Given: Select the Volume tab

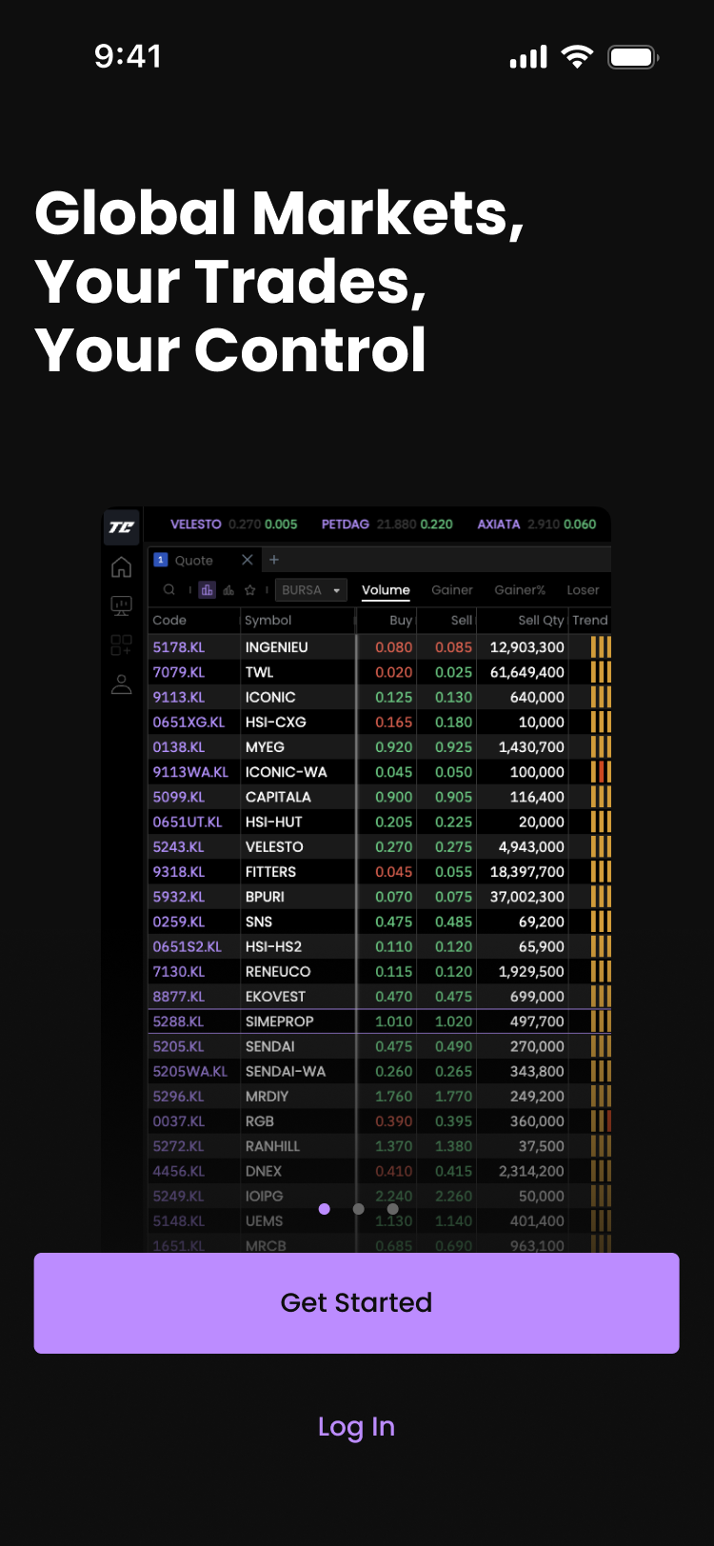Looking at the screenshot, I should click(x=386, y=590).
